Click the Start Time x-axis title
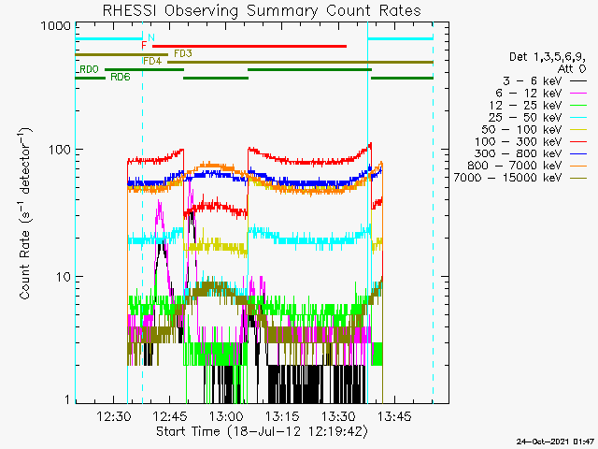598x449 pixels. [x=262, y=431]
